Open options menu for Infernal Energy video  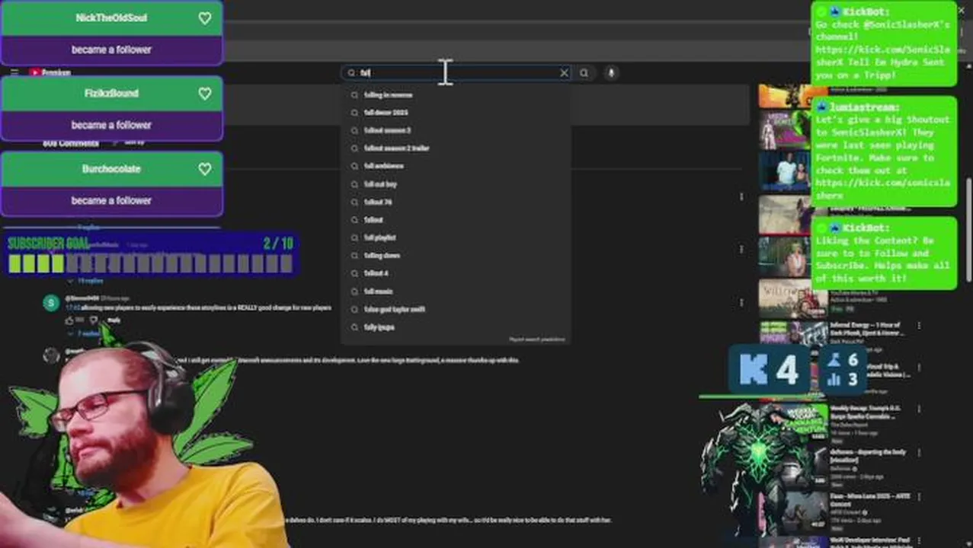tap(919, 326)
